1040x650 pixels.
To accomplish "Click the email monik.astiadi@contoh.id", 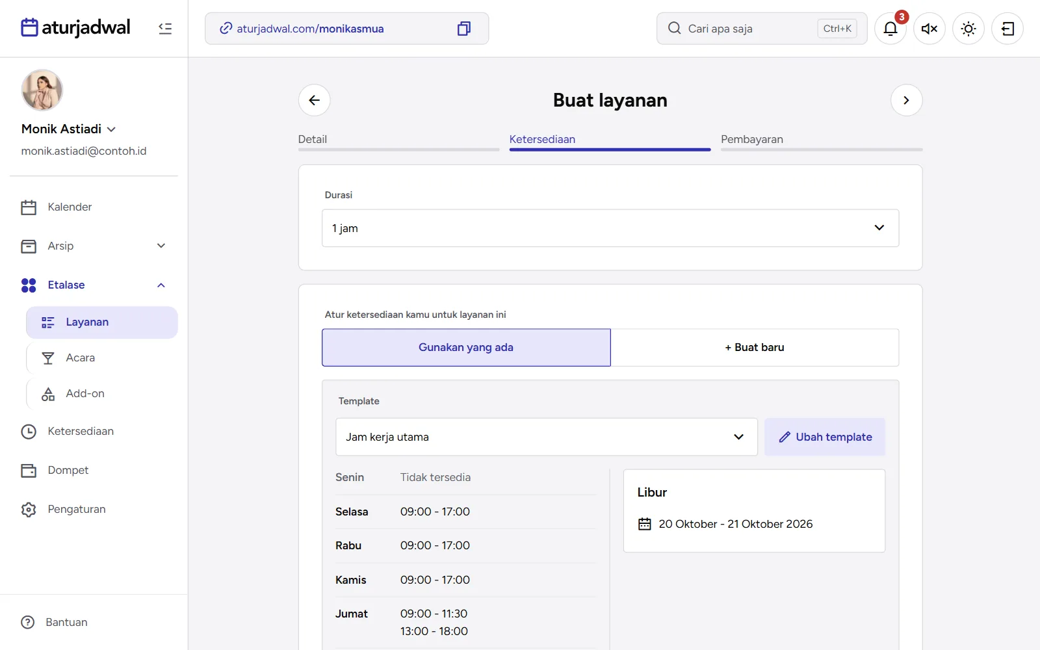I will 84,151.
